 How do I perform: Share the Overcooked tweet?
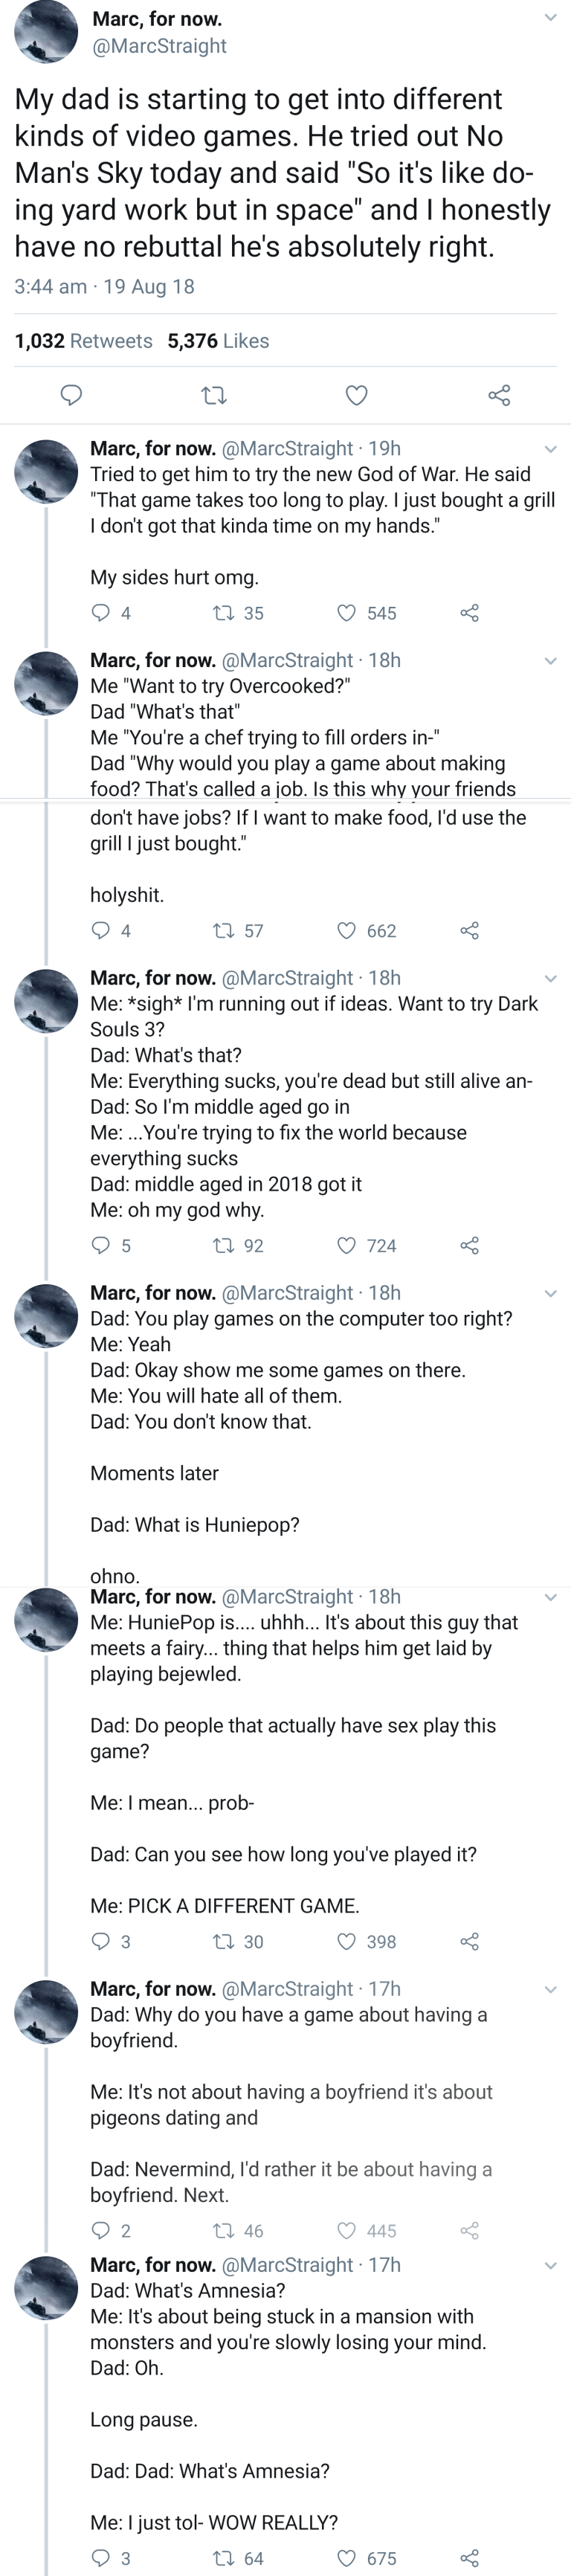point(470,931)
